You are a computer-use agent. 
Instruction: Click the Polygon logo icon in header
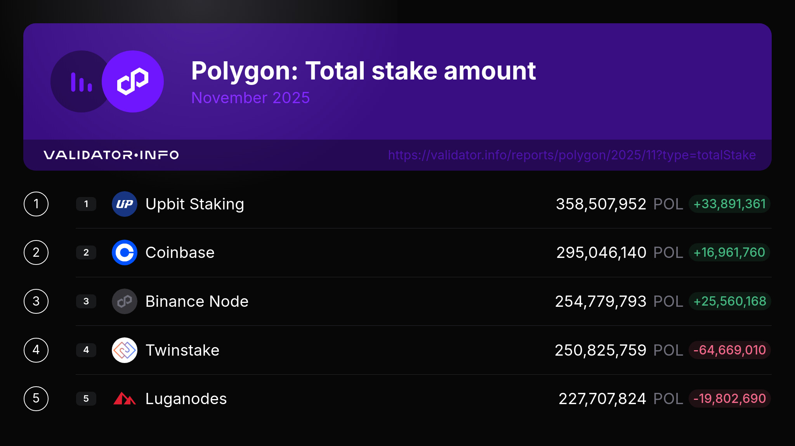pyautogui.click(x=132, y=81)
